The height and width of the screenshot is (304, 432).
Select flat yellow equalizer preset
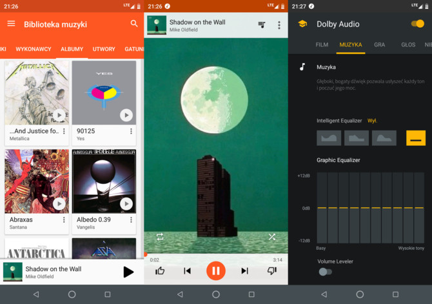tap(416, 138)
